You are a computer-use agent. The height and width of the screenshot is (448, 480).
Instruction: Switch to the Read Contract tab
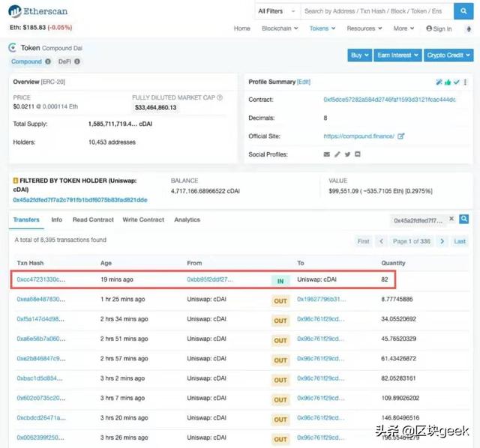(93, 220)
